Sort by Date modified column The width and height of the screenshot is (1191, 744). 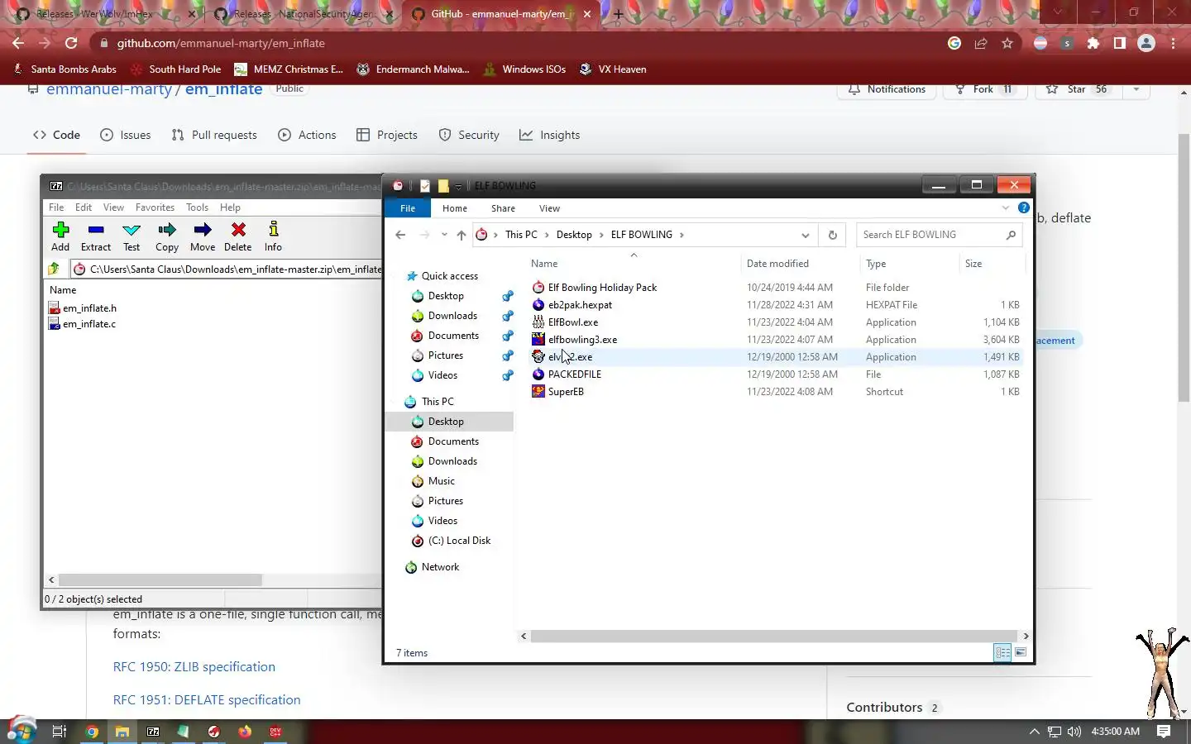(777, 264)
